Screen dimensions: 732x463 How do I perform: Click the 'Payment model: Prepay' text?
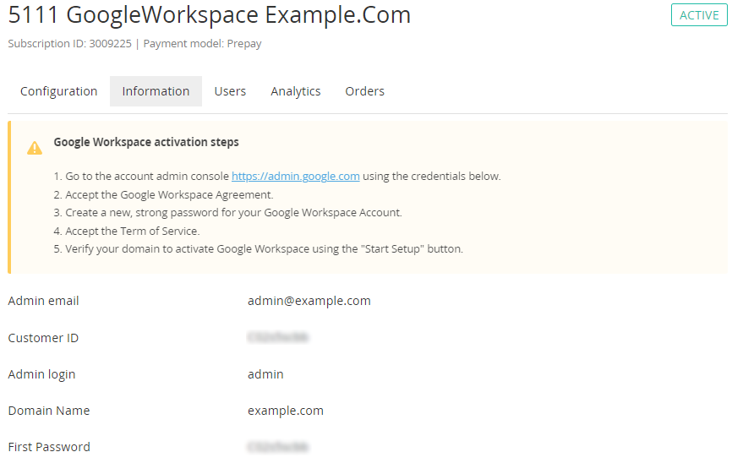[x=202, y=44]
